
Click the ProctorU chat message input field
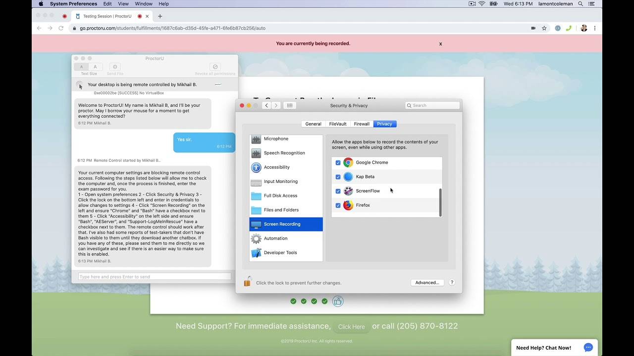pos(154,276)
